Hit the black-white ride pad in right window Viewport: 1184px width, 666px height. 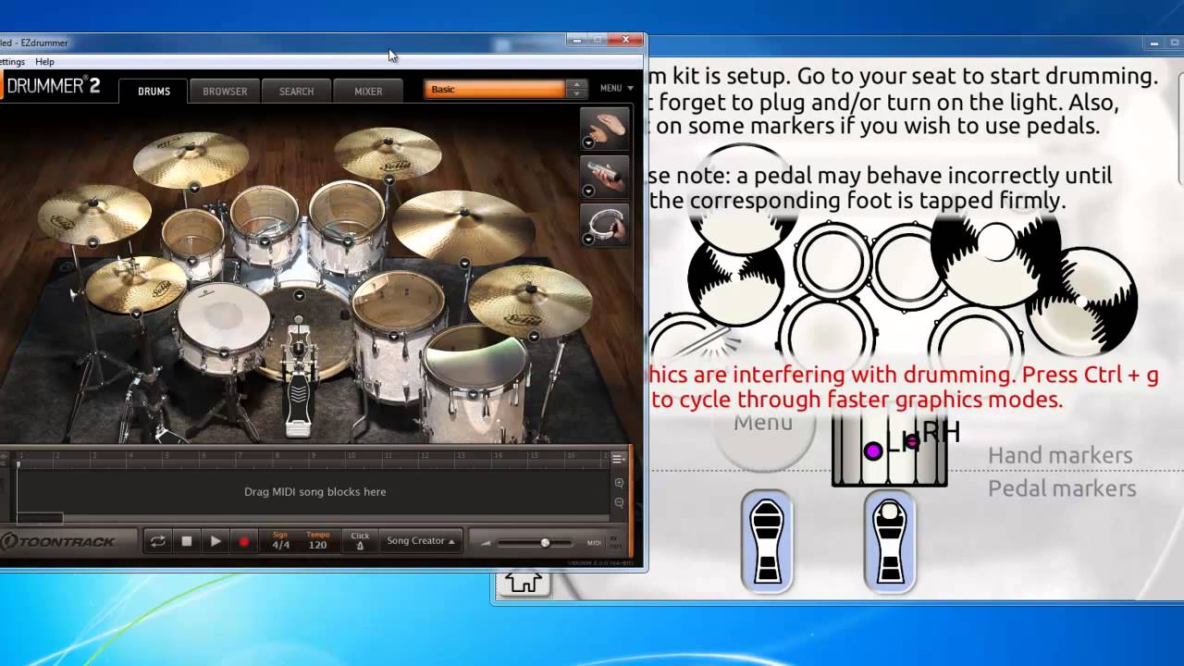coord(995,244)
